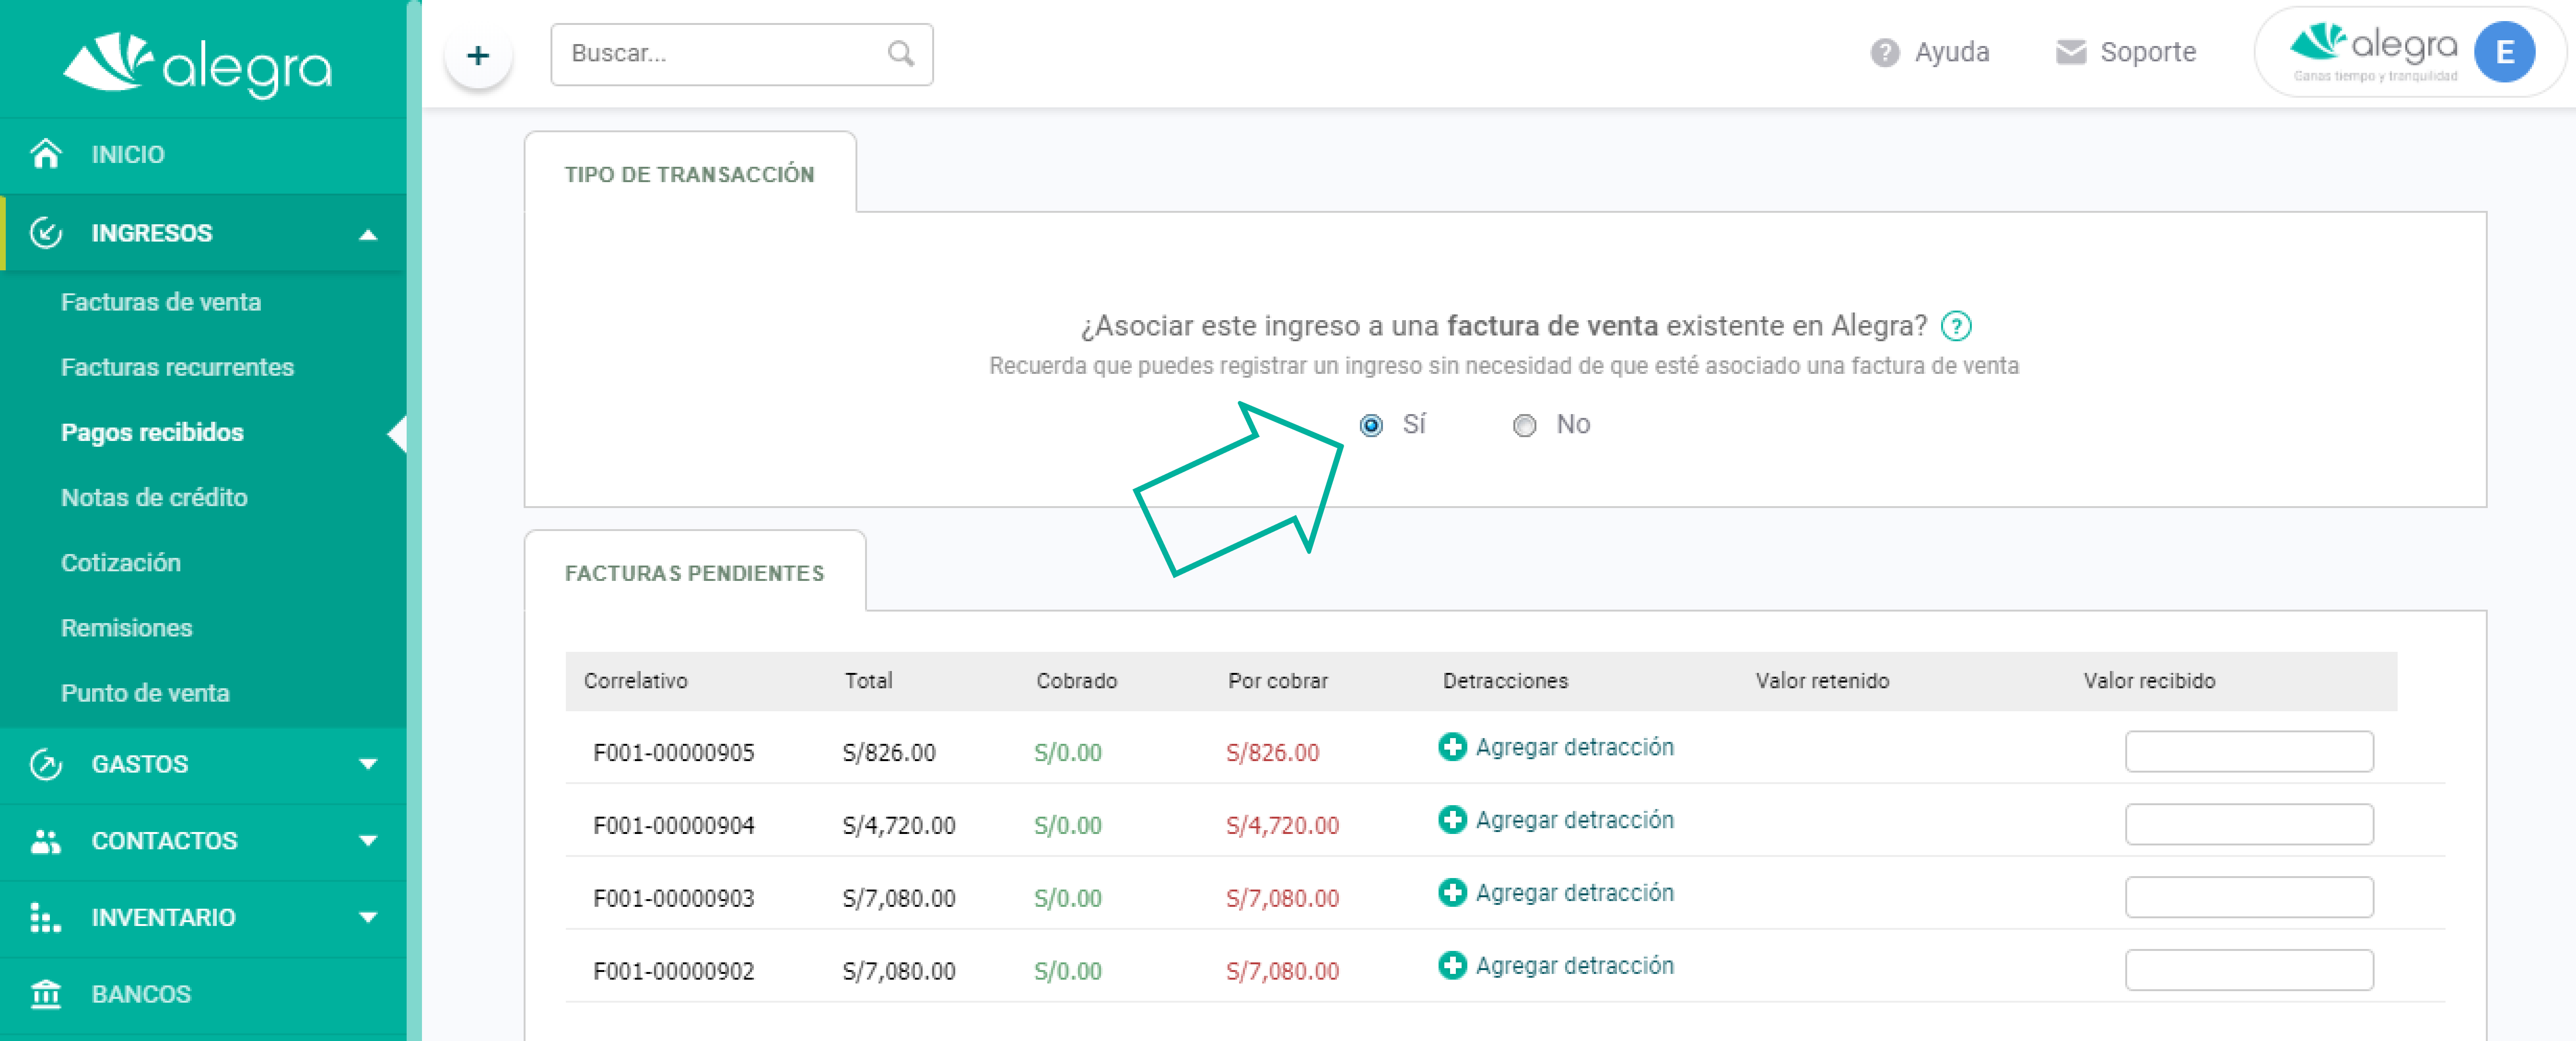2576x1041 pixels.
Task: Open the BANCOS section label
Action: click(x=141, y=995)
